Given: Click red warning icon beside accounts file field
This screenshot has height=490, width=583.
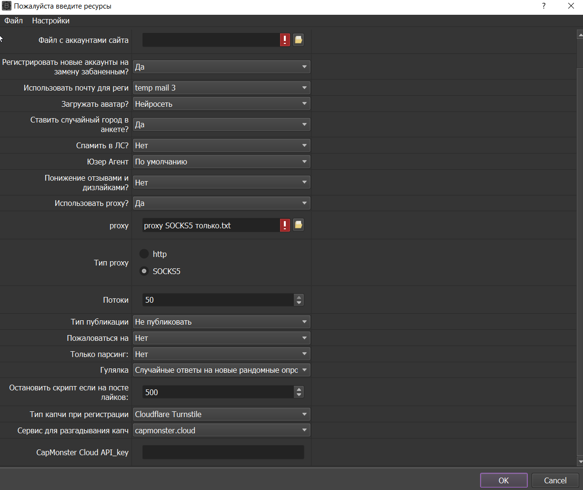Looking at the screenshot, I should click(285, 40).
